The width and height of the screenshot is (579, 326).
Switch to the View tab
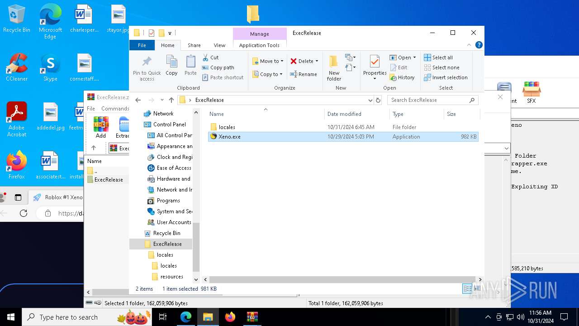[x=219, y=45]
